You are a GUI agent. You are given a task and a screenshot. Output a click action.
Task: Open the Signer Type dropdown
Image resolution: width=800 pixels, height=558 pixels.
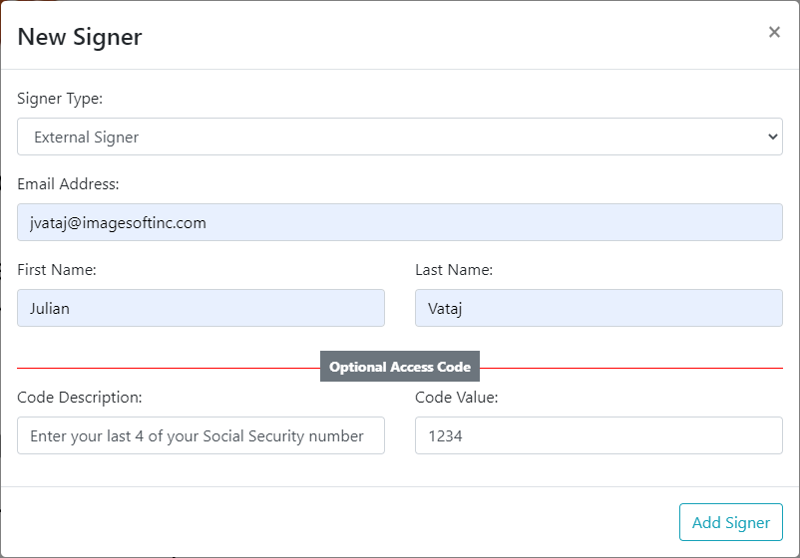pyautogui.click(x=399, y=137)
